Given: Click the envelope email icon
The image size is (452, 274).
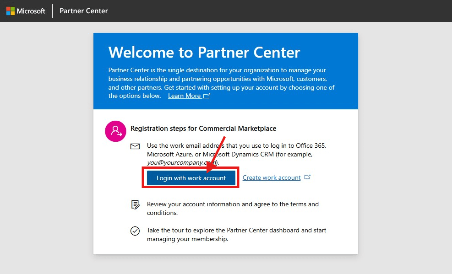Looking at the screenshot, I should 135,146.
